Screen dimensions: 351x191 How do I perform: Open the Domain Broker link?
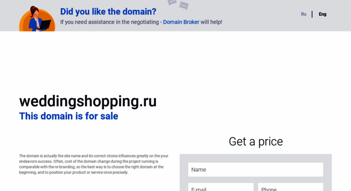click(x=181, y=22)
